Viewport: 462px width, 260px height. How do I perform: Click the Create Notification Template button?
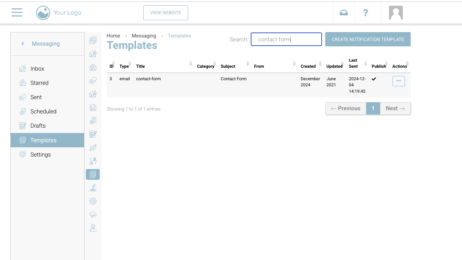368,39
